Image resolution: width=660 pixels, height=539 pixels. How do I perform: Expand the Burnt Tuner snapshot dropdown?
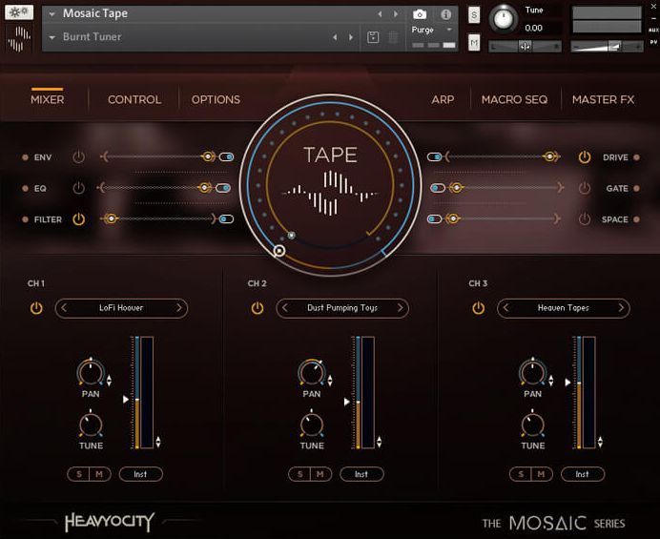point(52,38)
